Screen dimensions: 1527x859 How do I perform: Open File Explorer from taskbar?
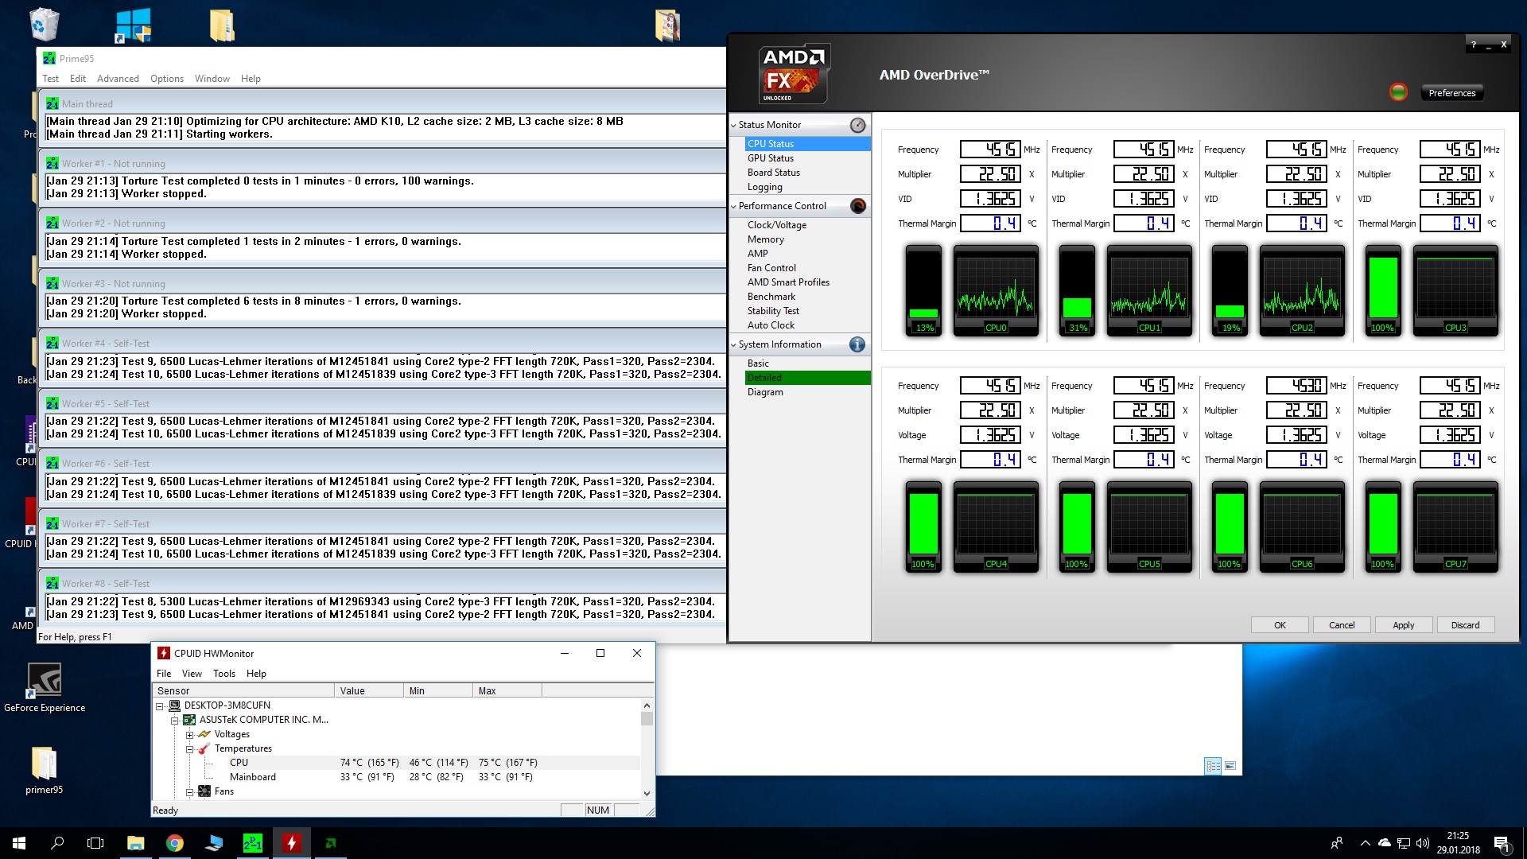(136, 843)
